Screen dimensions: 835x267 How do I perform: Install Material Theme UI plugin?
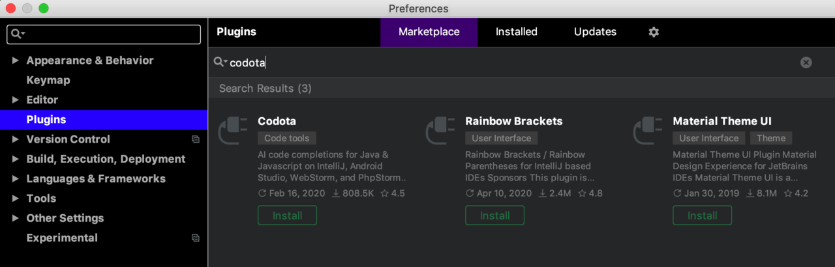coord(702,216)
